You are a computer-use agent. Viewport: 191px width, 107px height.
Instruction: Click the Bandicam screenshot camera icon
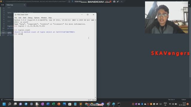[x=114, y=1]
